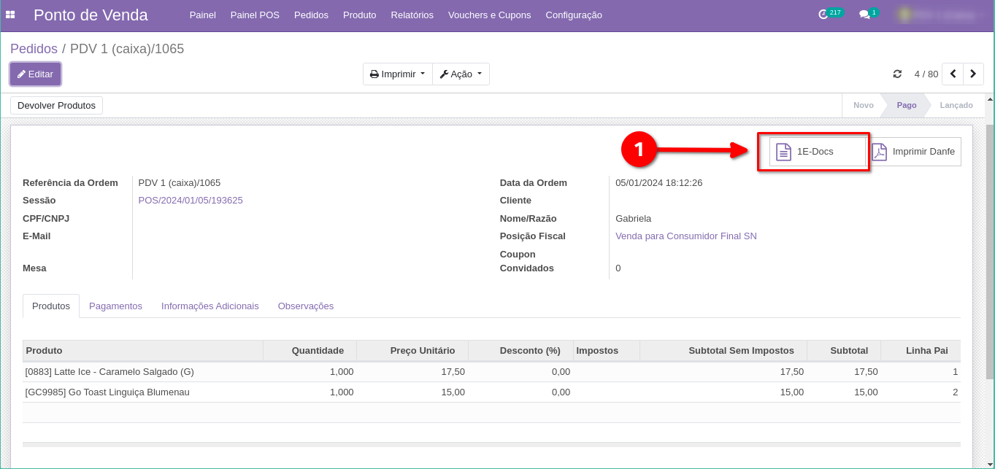Expand the Imprimir dropdown
The height and width of the screenshot is (469, 995).
pos(397,74)
